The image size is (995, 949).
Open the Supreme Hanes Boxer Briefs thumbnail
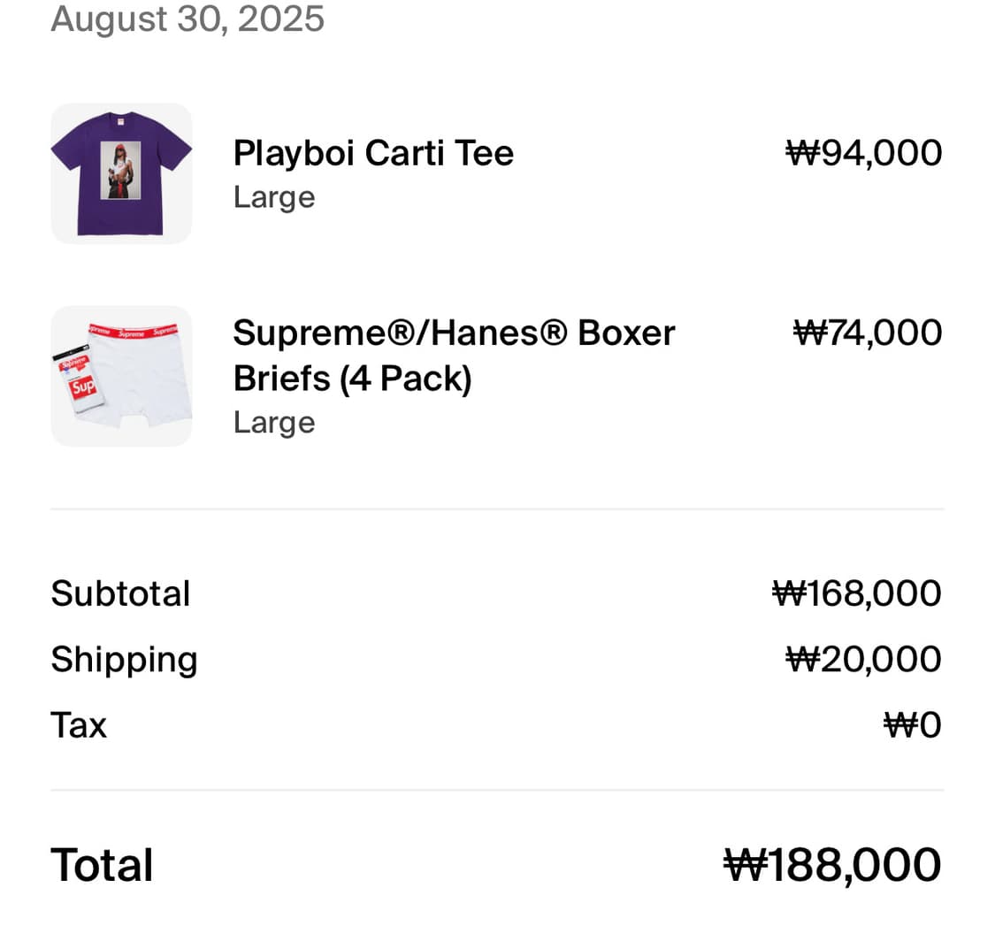[x=121, y=376]
